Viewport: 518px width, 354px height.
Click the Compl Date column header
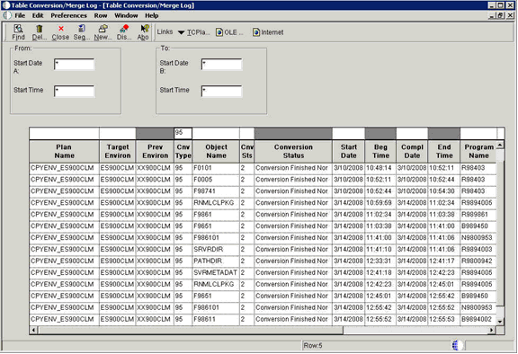412,151
